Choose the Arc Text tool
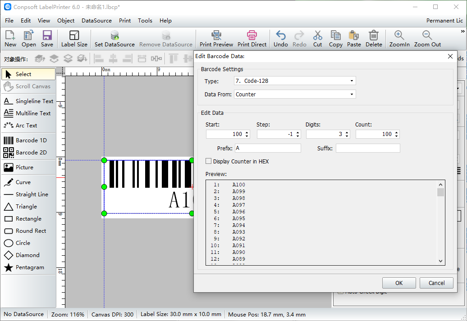Screen dimensions: 467x321 pos(28,126)
